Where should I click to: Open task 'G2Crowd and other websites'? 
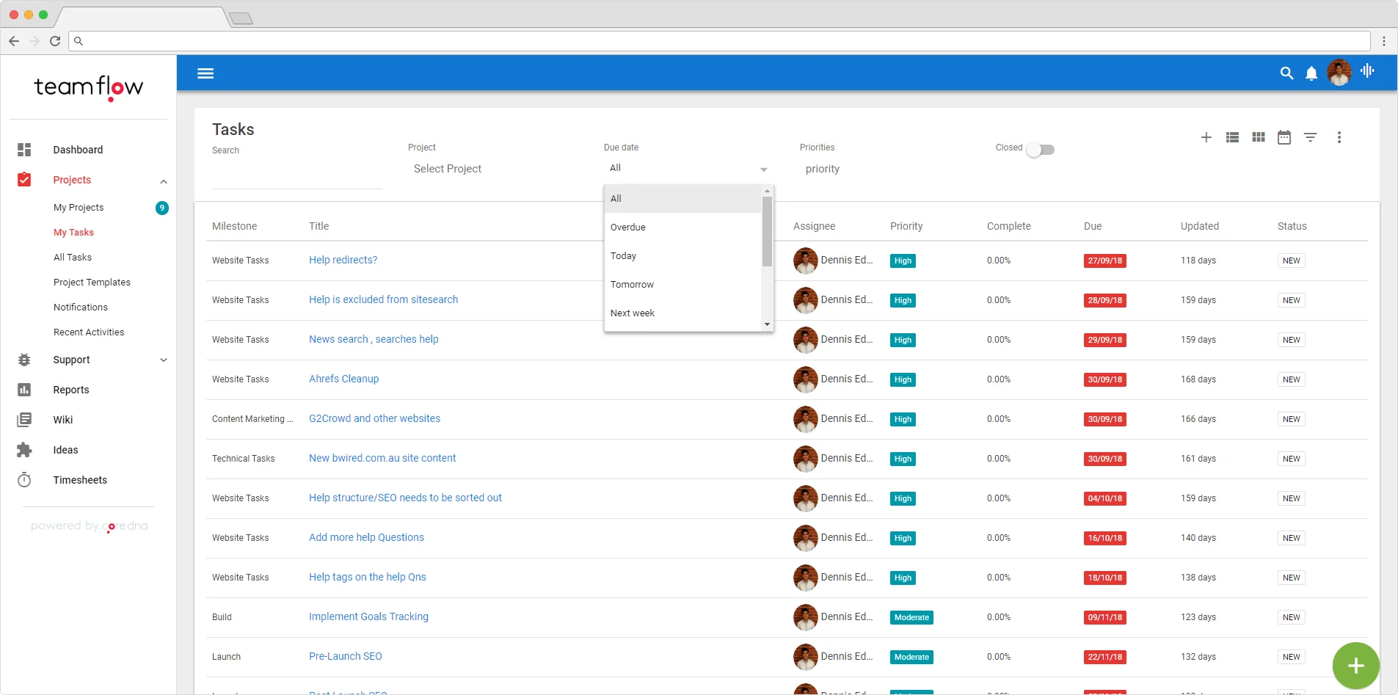click(374, 418)
